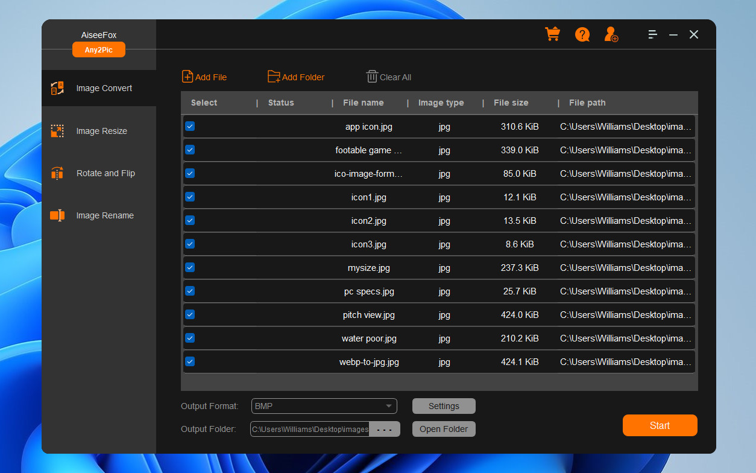Click the Output Folder path field
756x473 pixels.
310,430
